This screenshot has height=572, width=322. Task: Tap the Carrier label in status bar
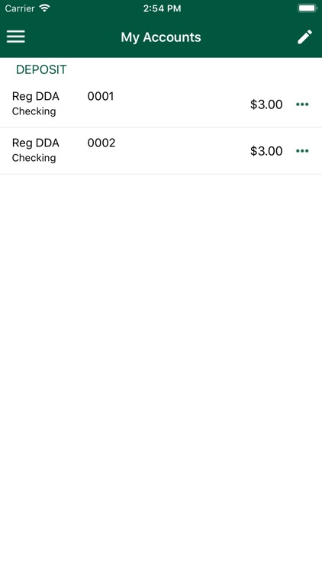point(20,8)
